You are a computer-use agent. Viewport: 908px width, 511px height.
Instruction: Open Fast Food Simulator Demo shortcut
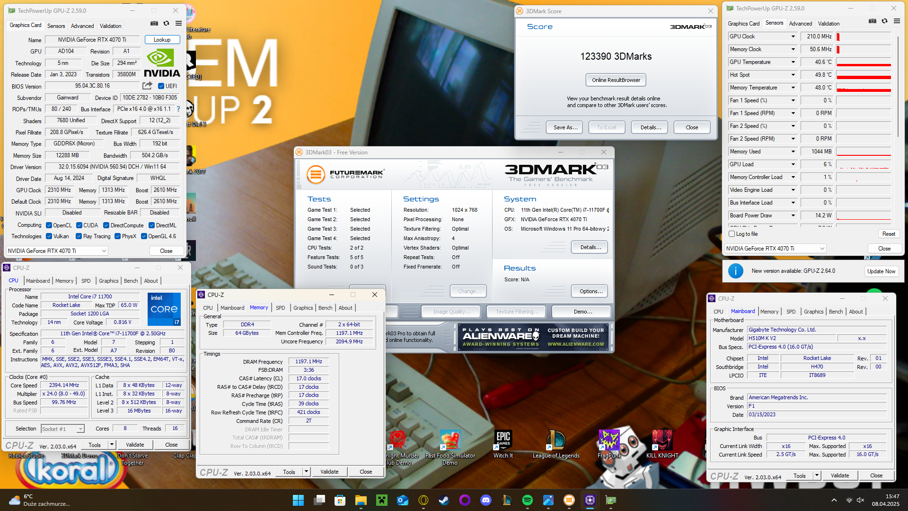(x=450, y=448)
